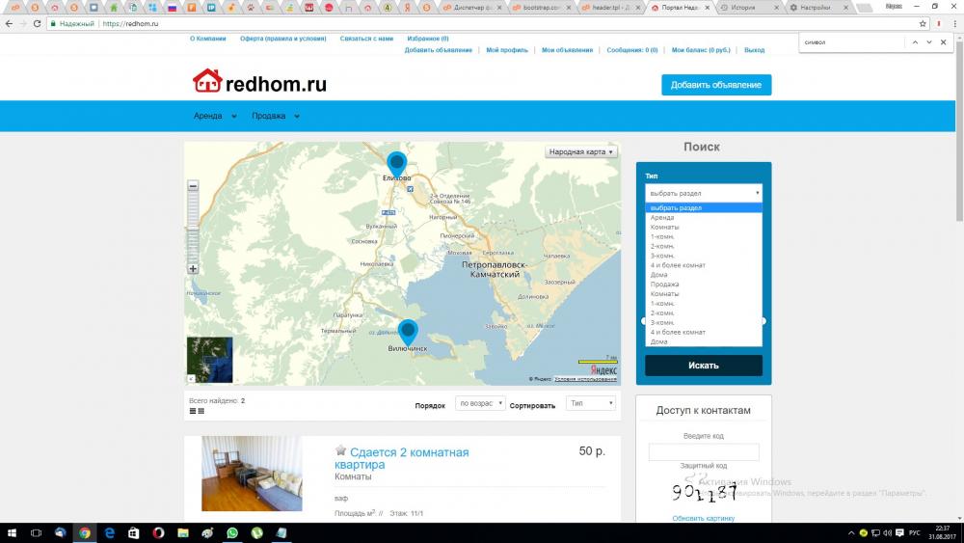The image size is (964, 543).
Task: Switch to the Диспетчер browser tab
Action: (471, 8)
